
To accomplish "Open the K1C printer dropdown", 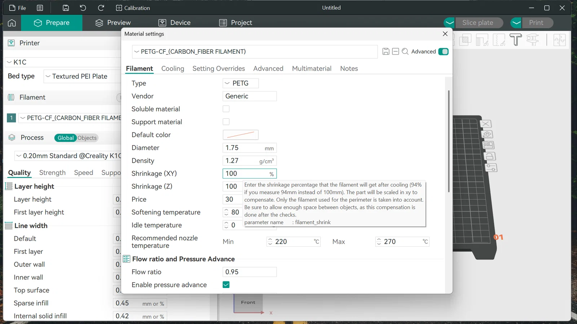I will (x=63, y=62).
